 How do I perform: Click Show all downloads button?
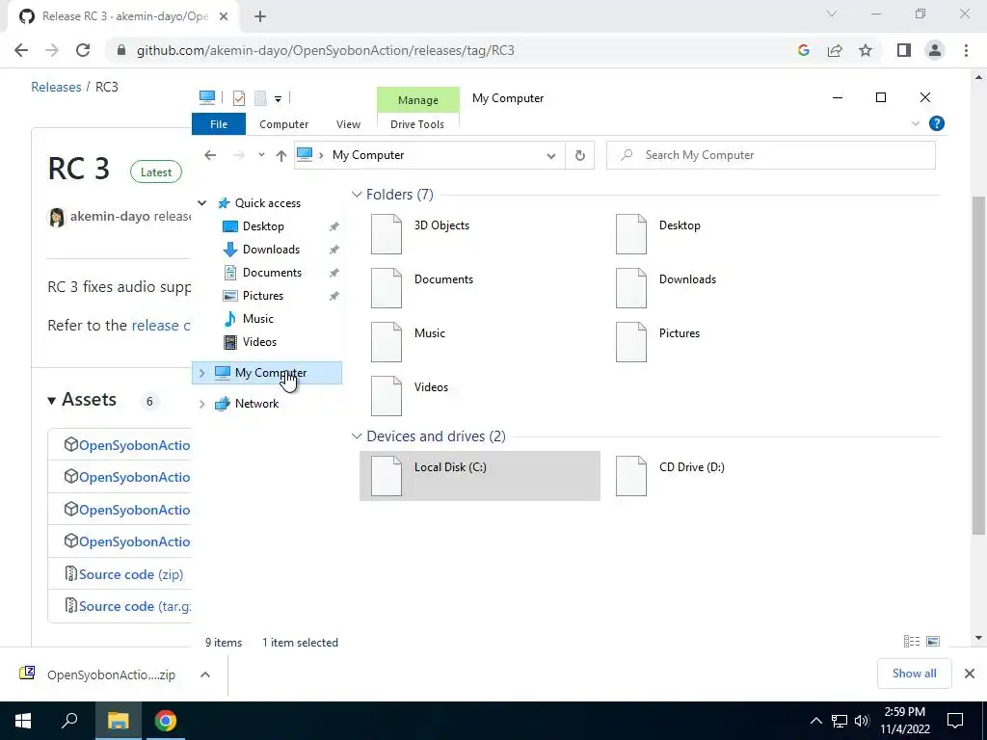pos(914,674)
